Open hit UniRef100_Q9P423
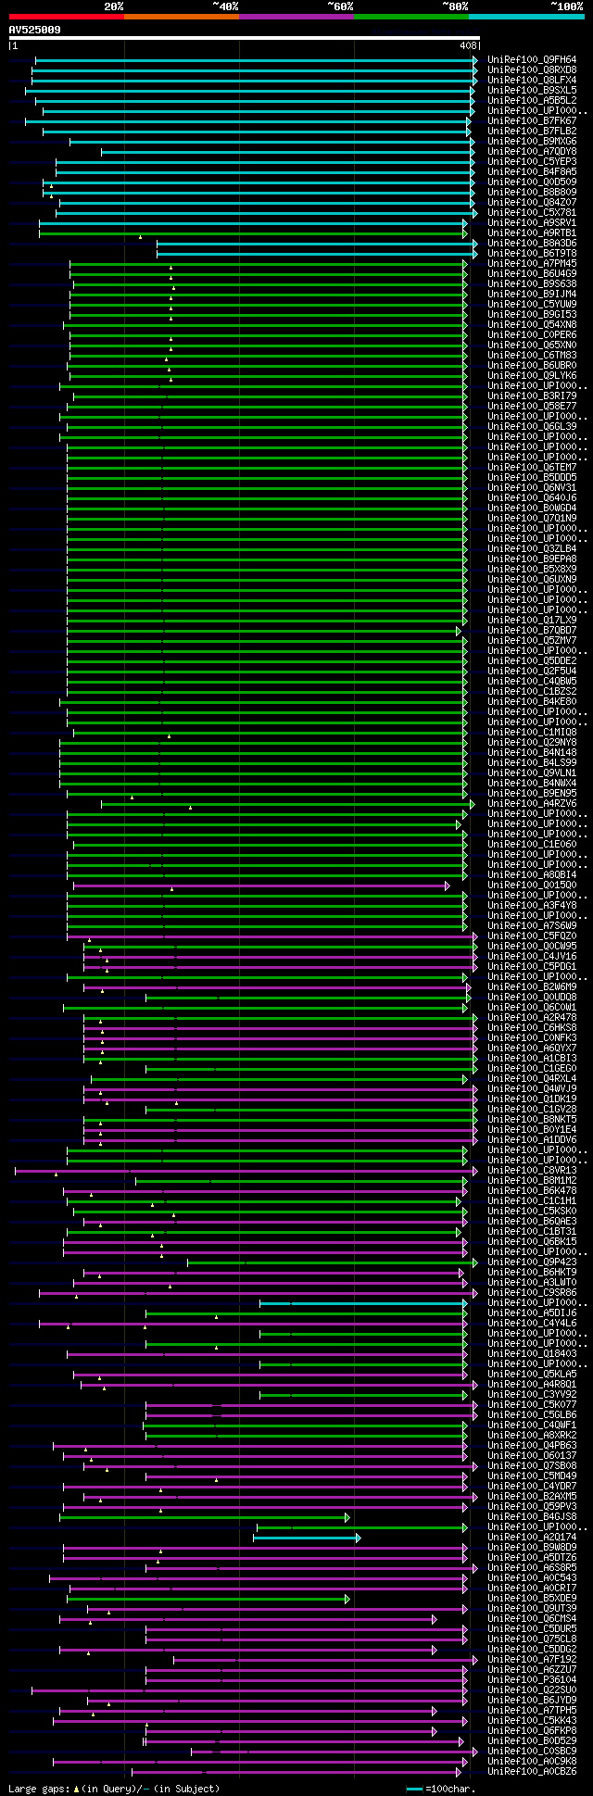 point(532,1262)
